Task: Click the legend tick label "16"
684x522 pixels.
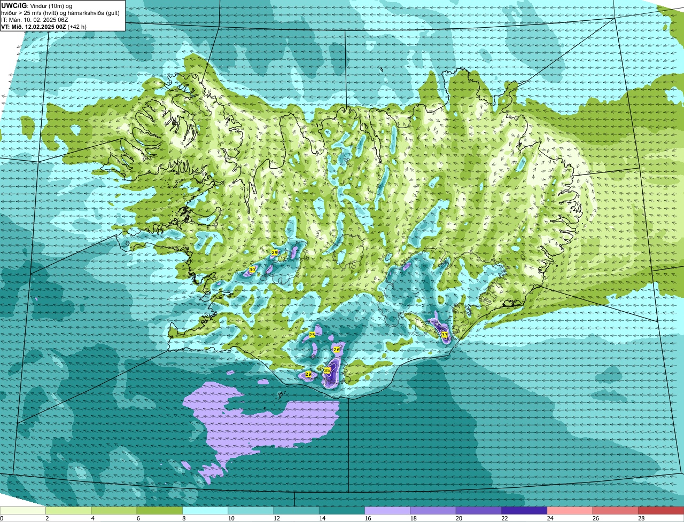Action: coord(367,518)
